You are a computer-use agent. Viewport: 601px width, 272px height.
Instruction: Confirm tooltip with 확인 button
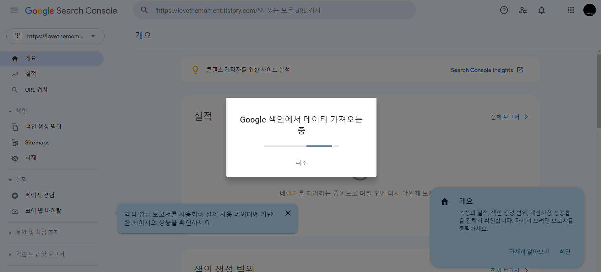coord(565,252)
